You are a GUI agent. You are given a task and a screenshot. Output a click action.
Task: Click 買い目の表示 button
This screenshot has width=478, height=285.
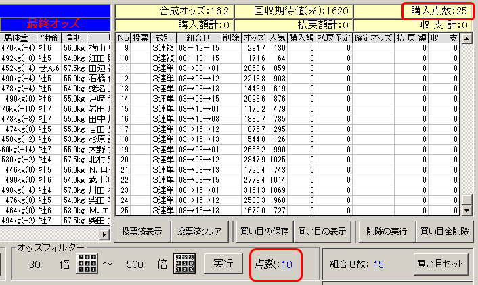coord(322,232)
